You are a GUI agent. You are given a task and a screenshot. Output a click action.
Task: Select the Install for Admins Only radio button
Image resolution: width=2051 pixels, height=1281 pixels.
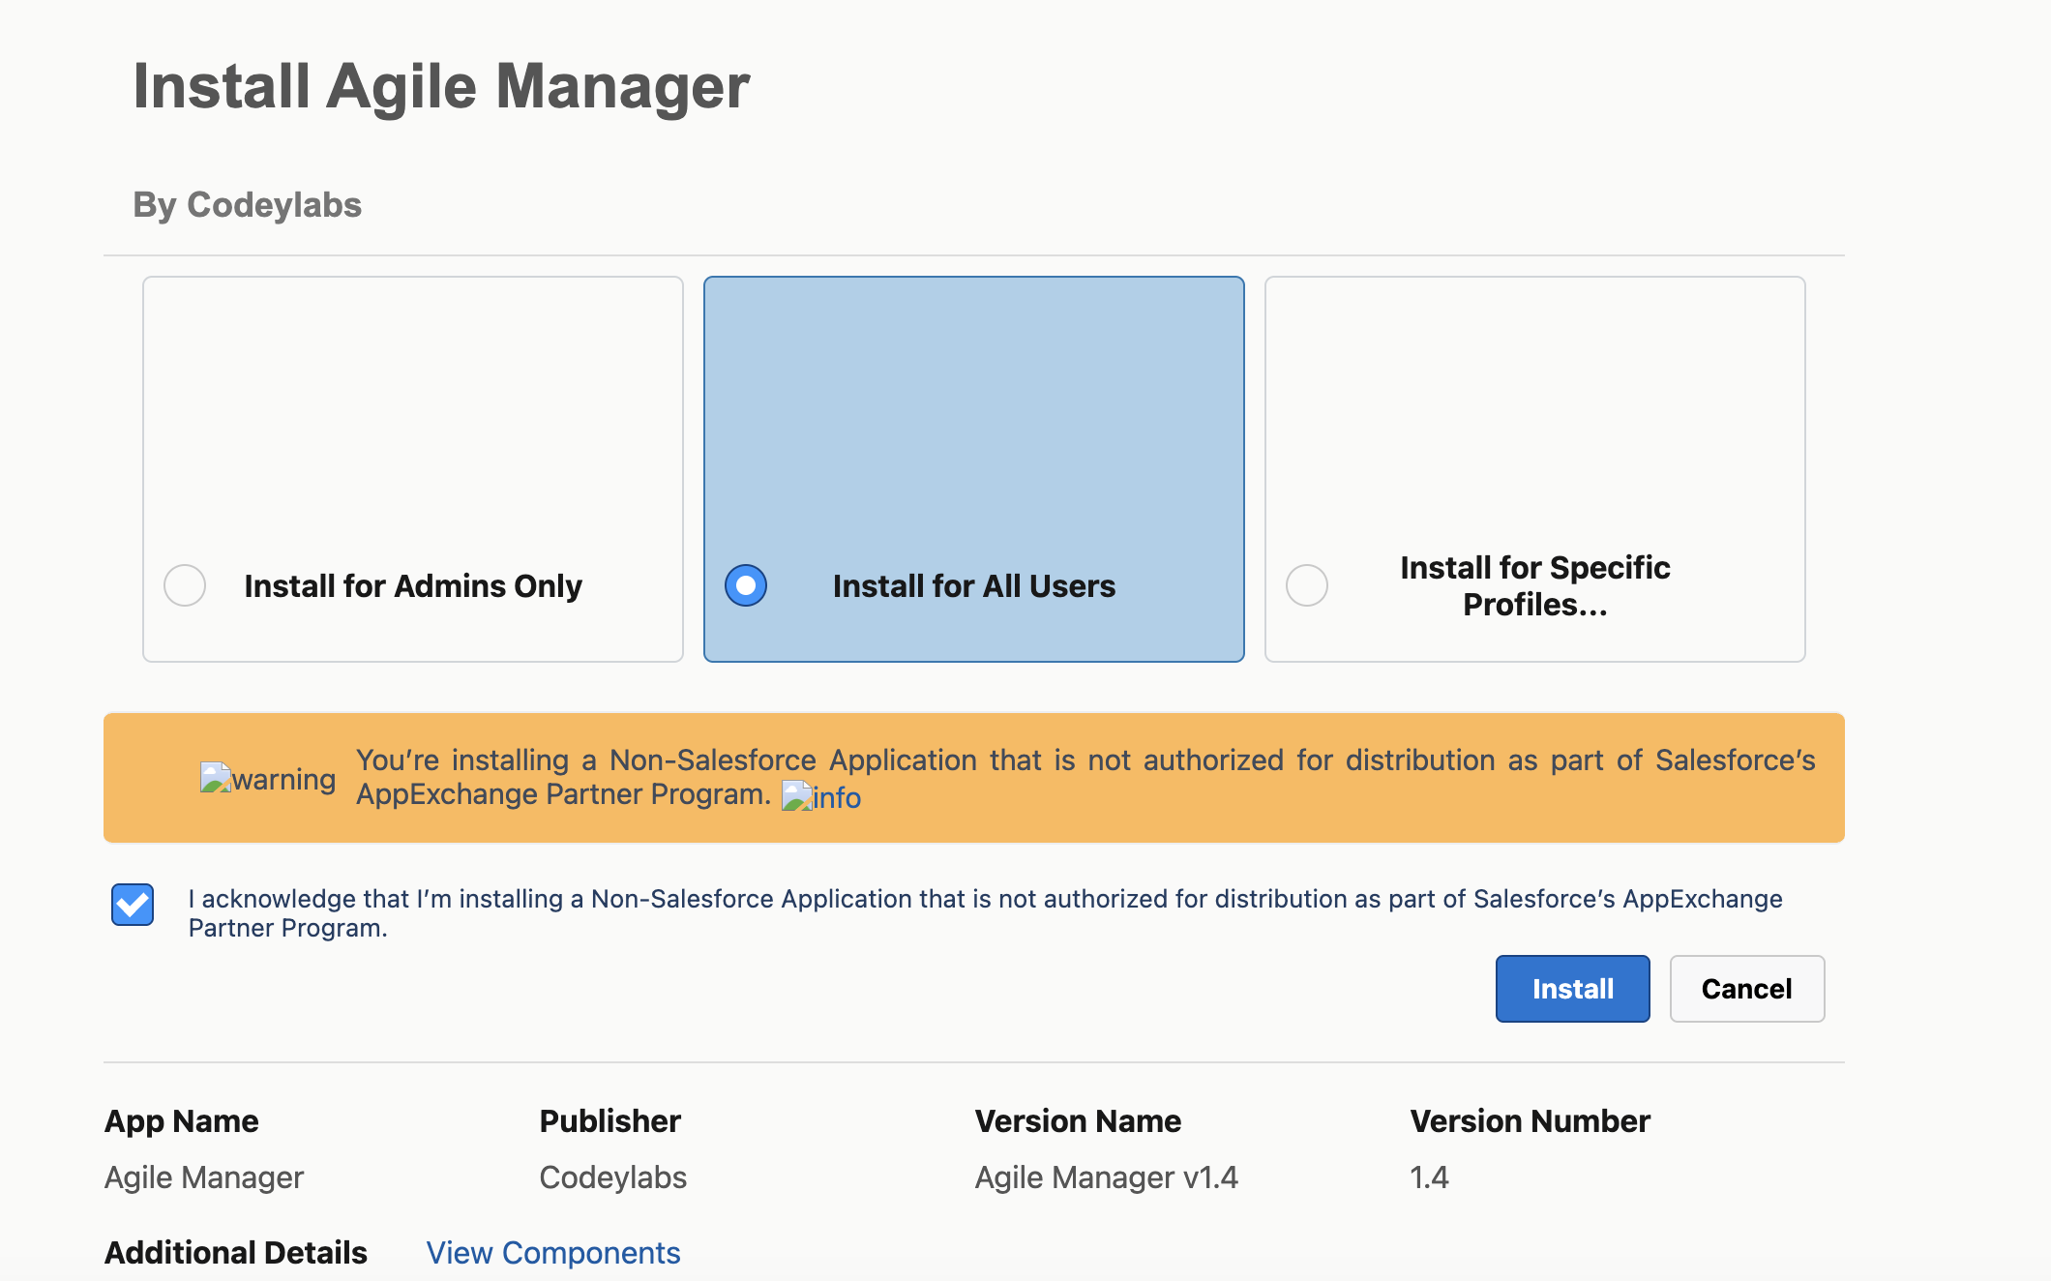point(185,585)
